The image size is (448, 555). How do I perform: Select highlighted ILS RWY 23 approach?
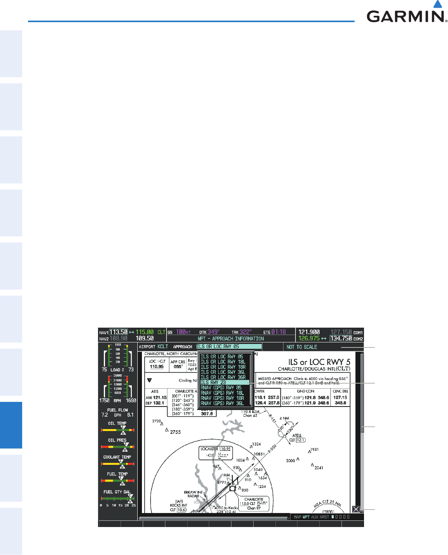225,382
